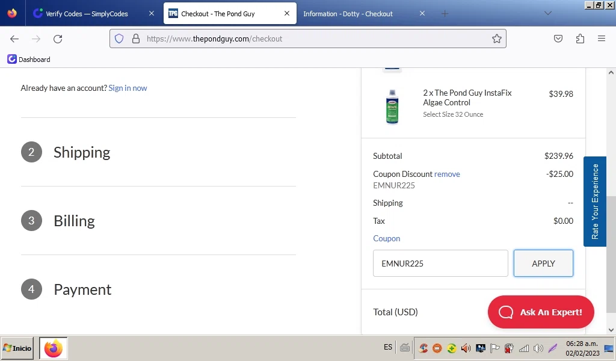Open the on-screen keyboard tray icon
616x361 pixels.
405,348
